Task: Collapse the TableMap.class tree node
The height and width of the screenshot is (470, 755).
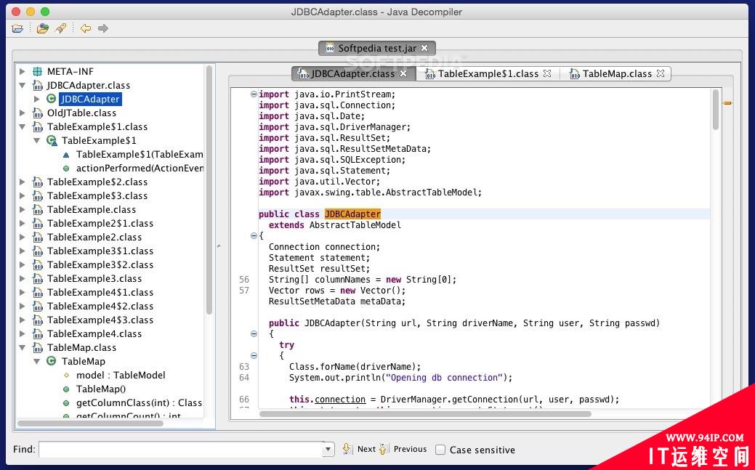Action: (x=22, y=347)
